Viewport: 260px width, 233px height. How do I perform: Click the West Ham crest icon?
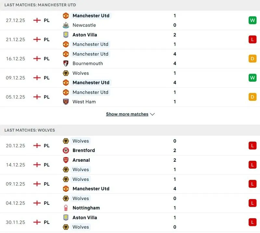[66, 101]
